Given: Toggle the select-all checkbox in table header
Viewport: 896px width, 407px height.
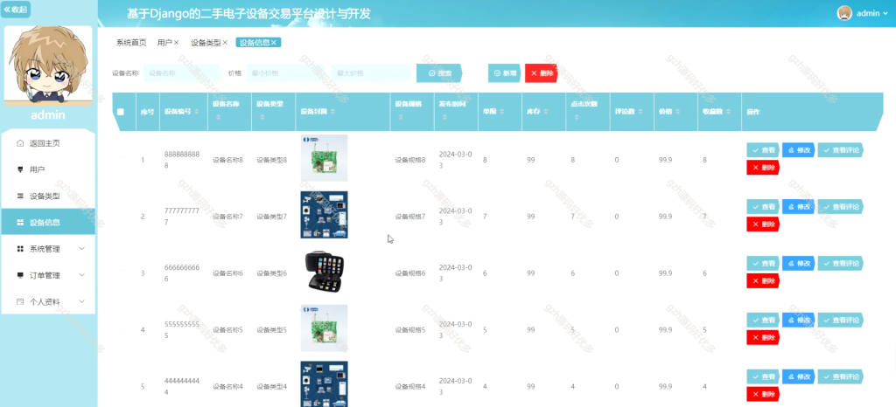Looking at the screenshot, I should click(x=121, y=112).
